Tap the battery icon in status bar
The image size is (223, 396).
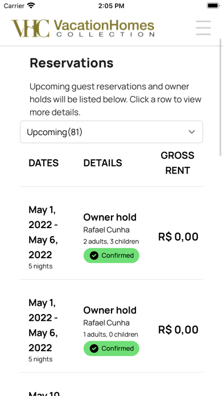[x=213, y=6]
